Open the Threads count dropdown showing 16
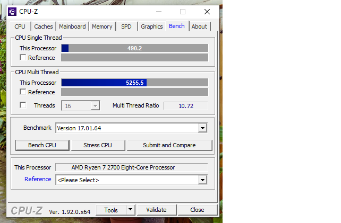 81,105
